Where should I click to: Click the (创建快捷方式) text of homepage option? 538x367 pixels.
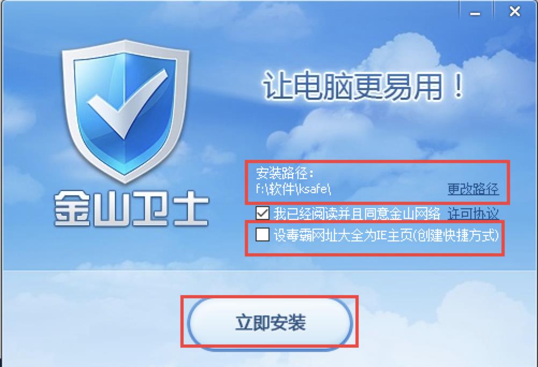pos(456,236)
